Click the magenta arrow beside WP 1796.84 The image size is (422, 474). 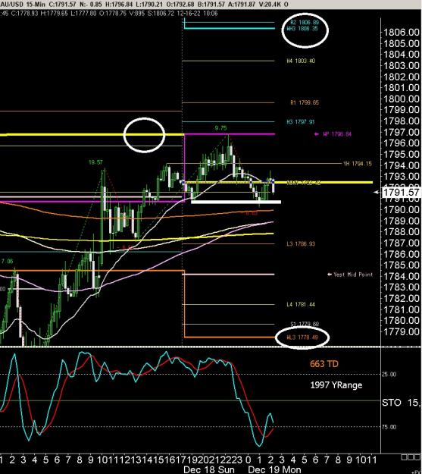[x=316, y=134]
